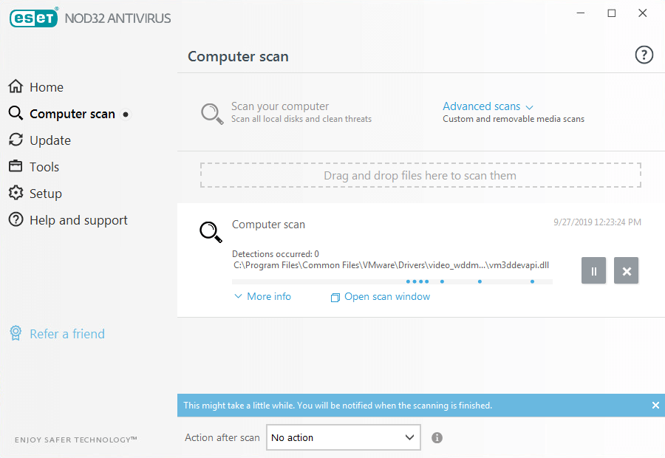Viewport: 665px width, 458px height.
Task: Click the info icon beside Action after scan
Action: pyautogui.click(x=437, y=437)
